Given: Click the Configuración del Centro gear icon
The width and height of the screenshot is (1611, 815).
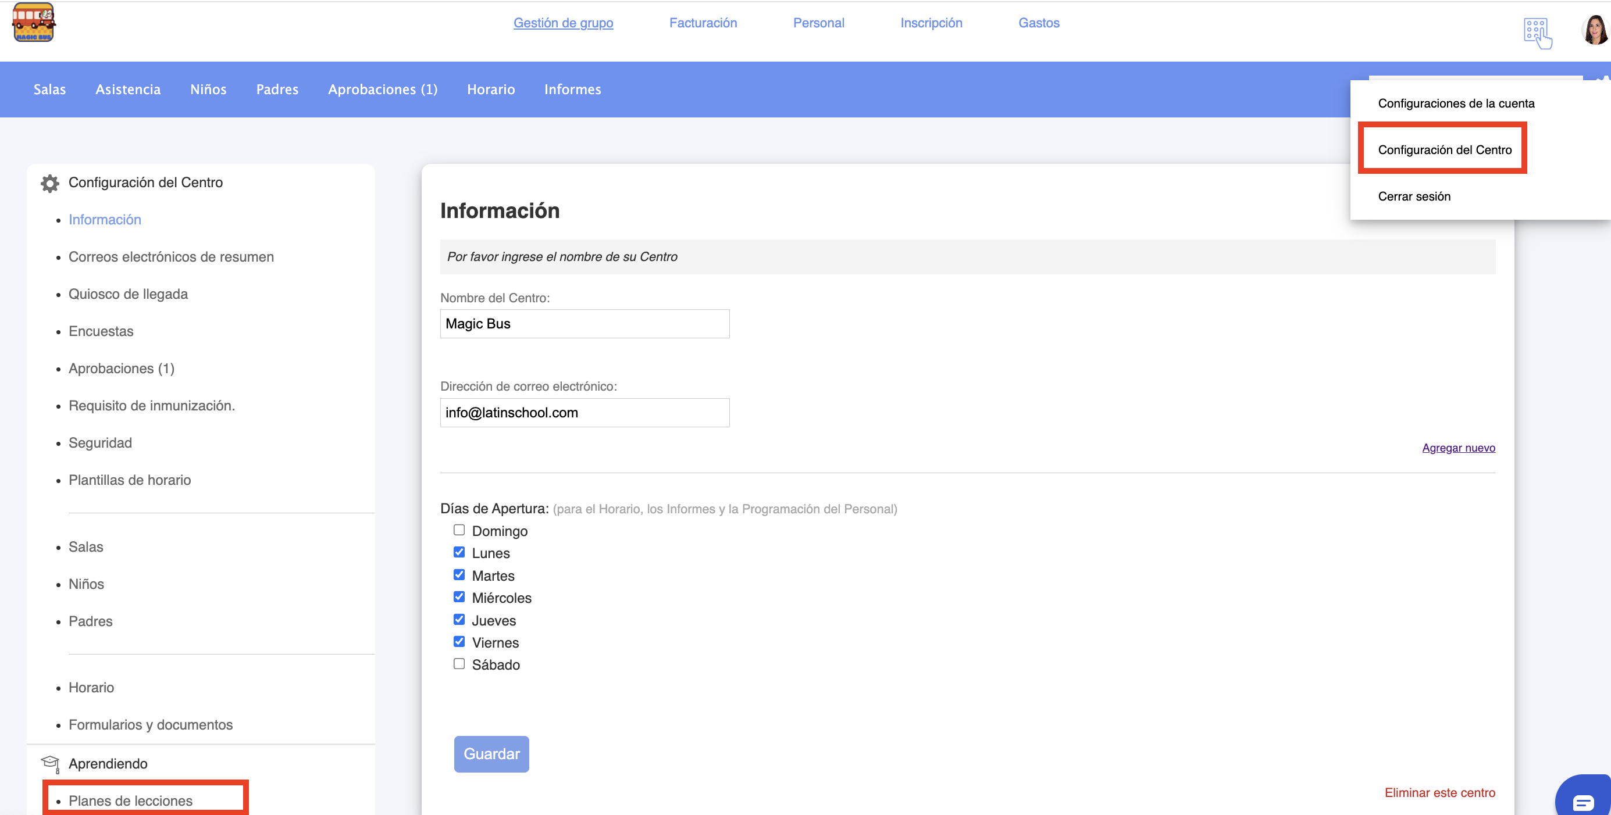Looking at the screenshot, I should pyautogui.click(x=49, y=183).
